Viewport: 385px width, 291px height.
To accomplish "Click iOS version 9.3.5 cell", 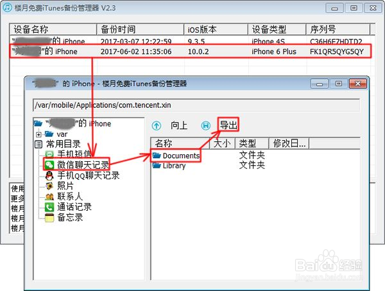I will point(196,41).
